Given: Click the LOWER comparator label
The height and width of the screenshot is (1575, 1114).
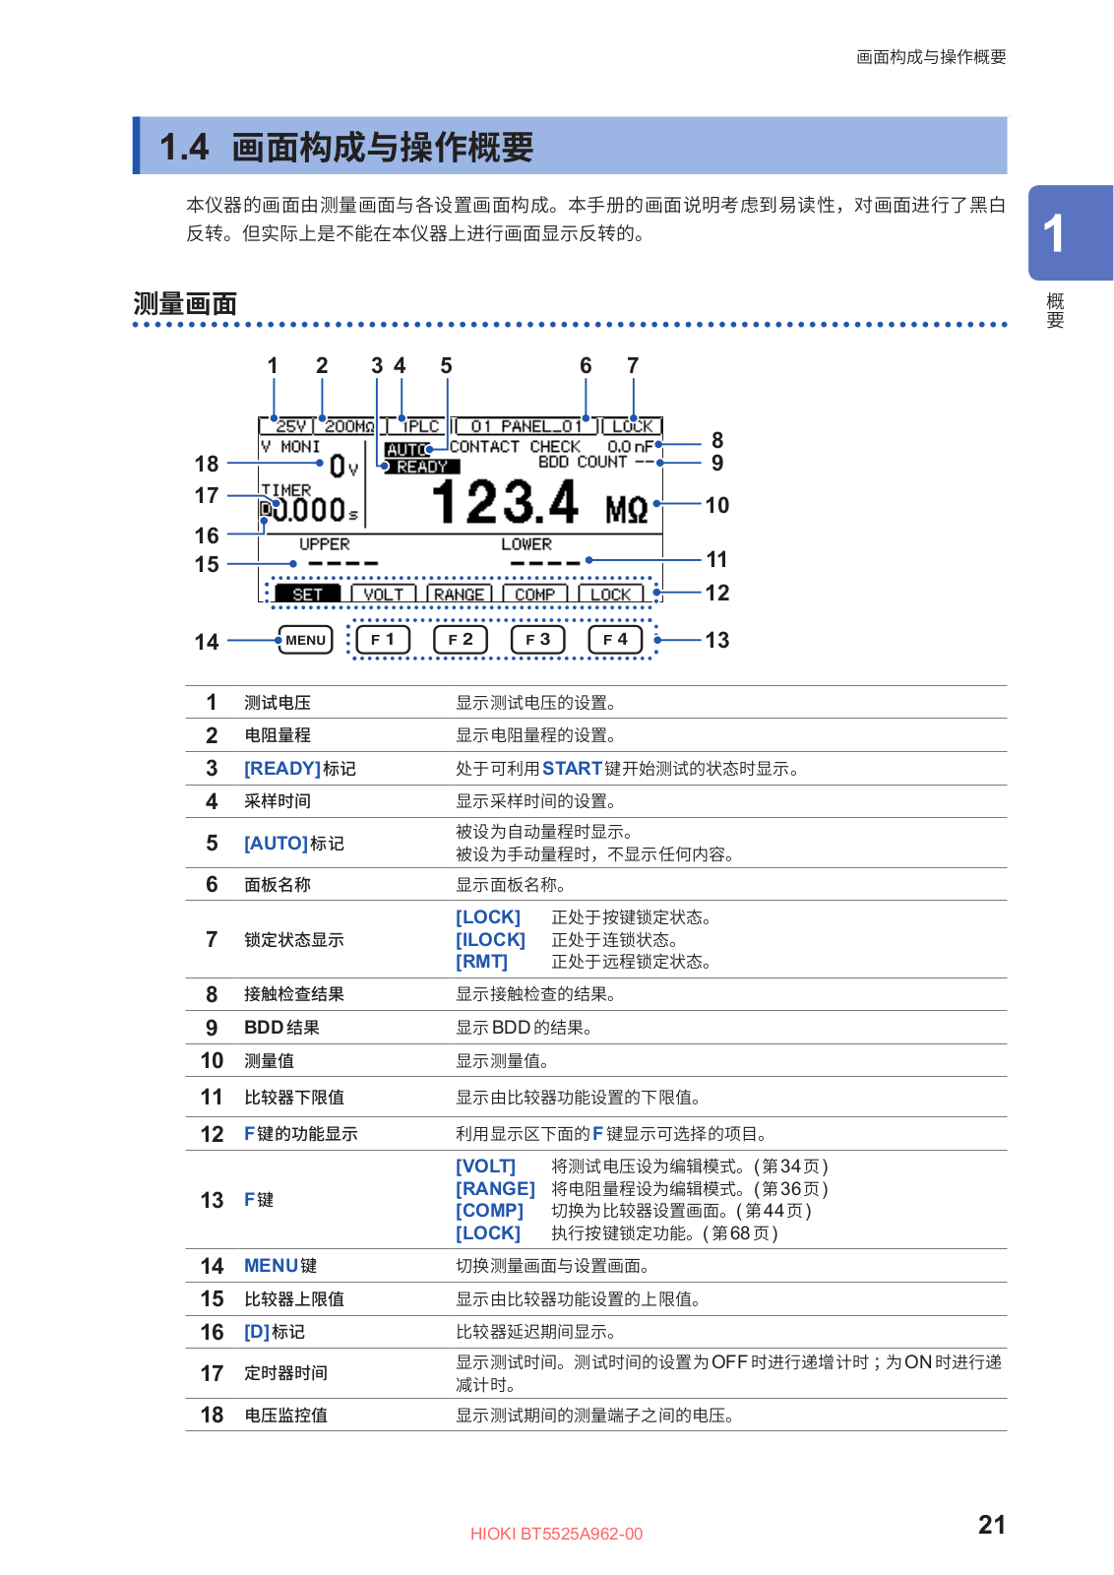Looking at the screenshot, I should click(x=526, y=544).
